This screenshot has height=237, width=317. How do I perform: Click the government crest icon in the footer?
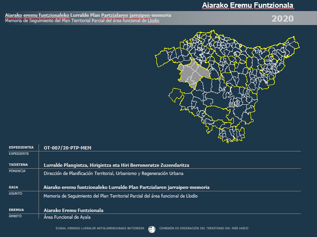point(152,229)
